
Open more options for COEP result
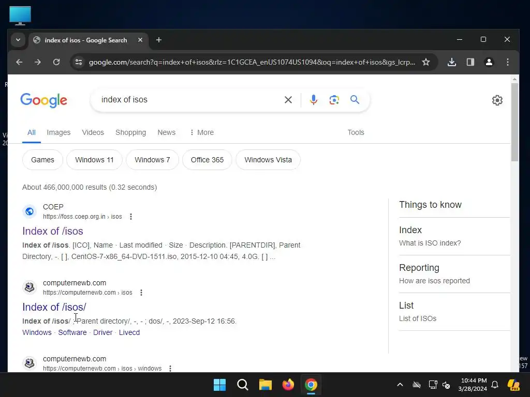point(131,217)
